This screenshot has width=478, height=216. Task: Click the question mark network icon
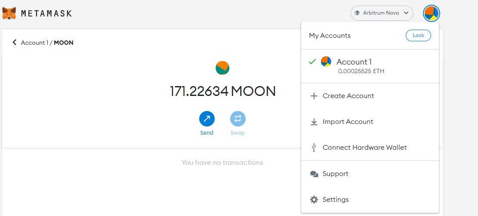tap(357, 13)
